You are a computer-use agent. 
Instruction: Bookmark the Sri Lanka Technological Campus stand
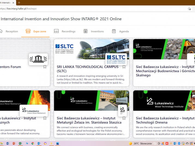tap(124, 67)
